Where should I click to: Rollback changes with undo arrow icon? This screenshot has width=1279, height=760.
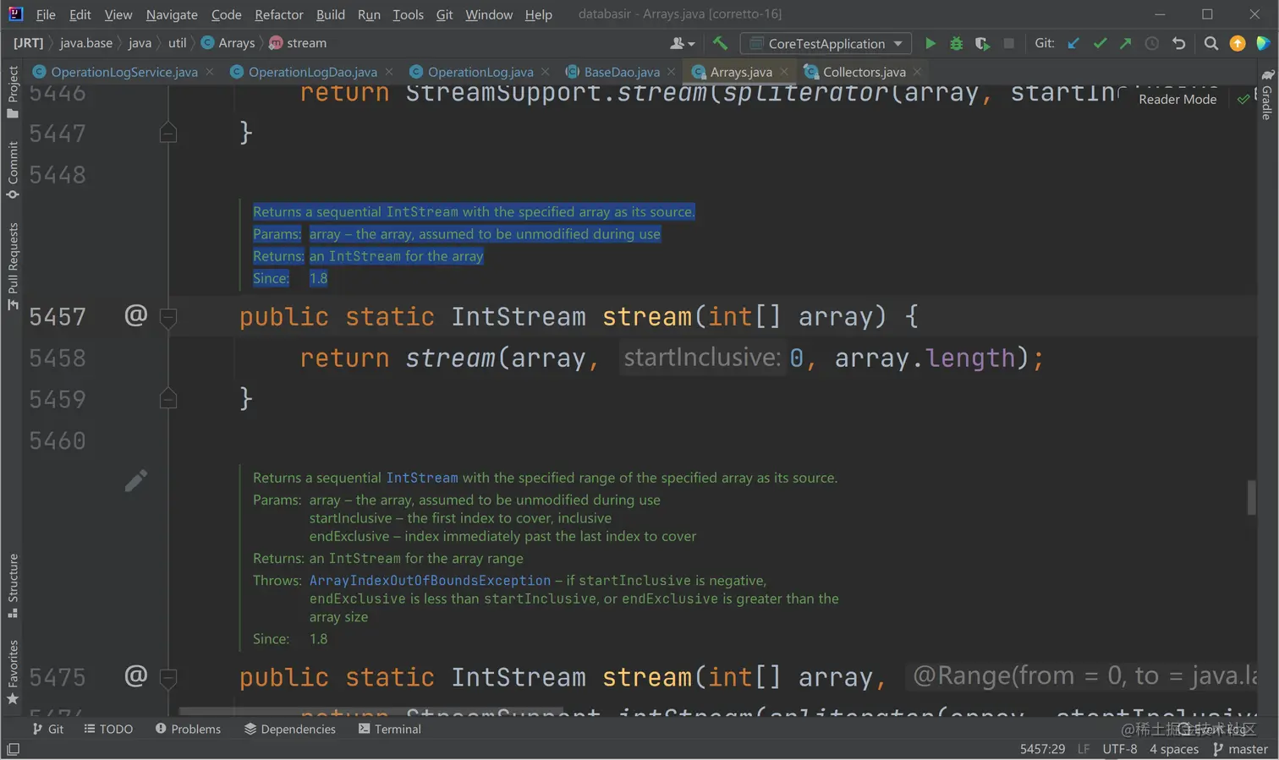pos(1178,43)
